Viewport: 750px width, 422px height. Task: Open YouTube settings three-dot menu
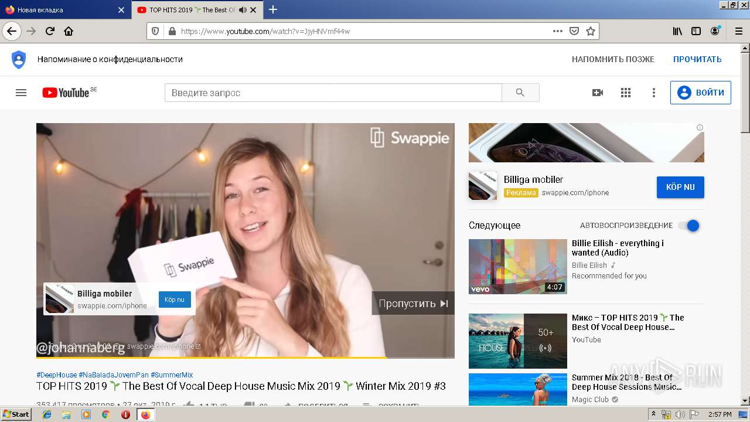click(x=654, y=93)
